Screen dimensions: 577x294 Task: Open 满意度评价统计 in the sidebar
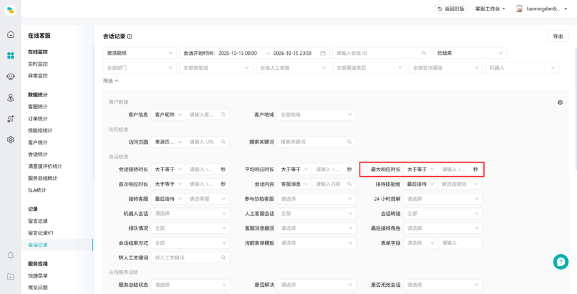tap(45, 166)
